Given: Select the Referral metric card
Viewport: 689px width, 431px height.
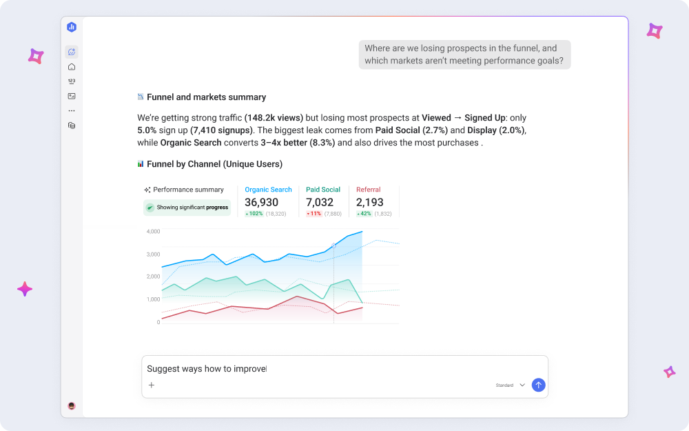Looking at the screenshot, I should click(373, 201).
